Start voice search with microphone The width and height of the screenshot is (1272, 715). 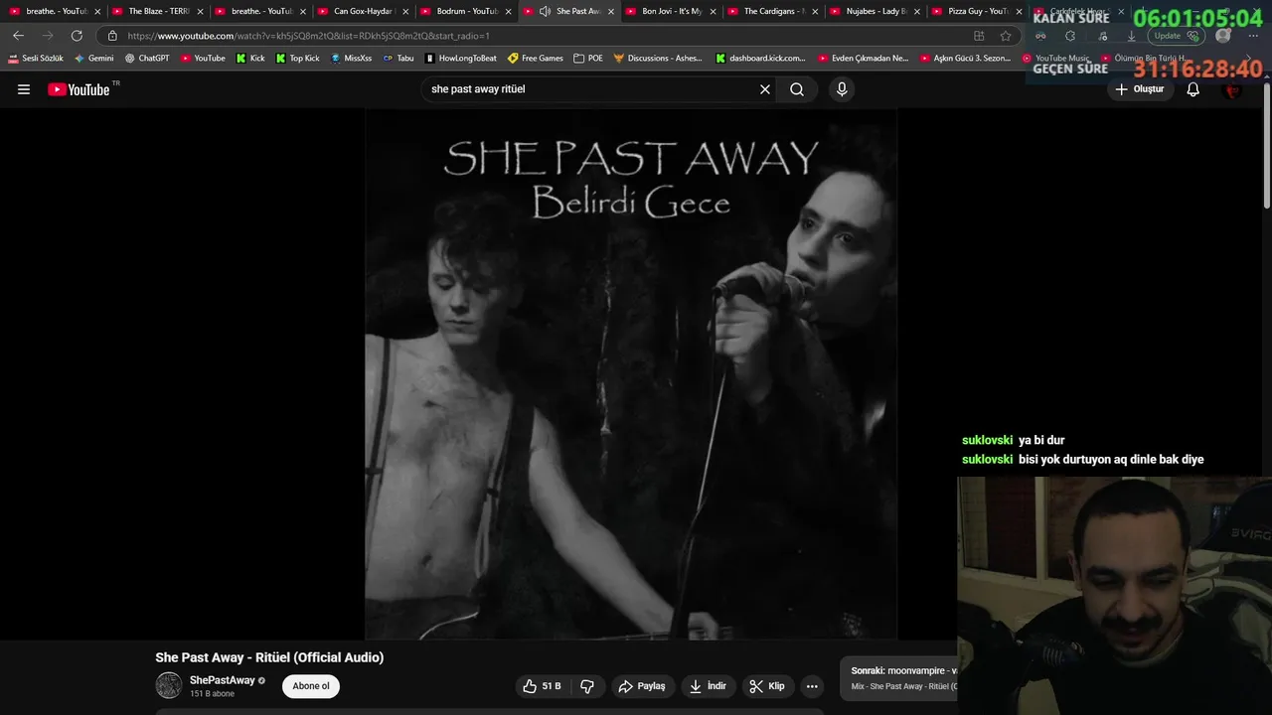842,89
